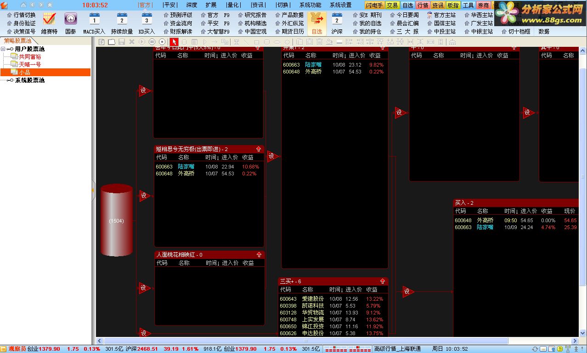Open the 深度 menu

click(192, 5)
